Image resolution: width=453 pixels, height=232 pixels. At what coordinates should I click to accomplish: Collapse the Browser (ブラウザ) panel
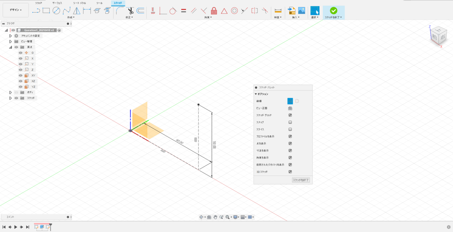3,23
